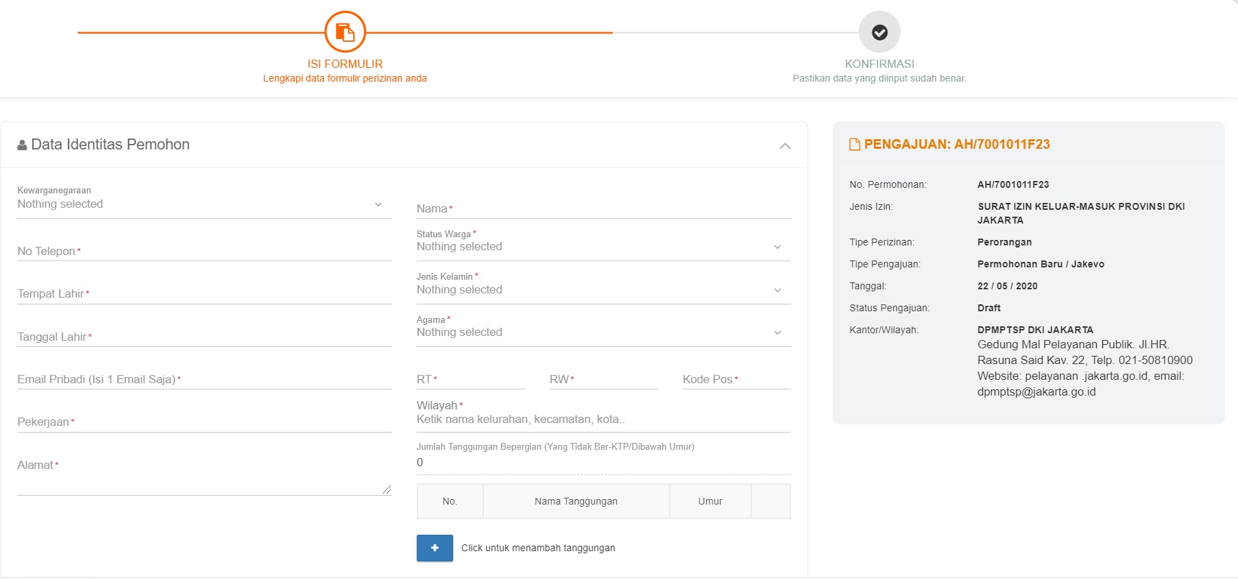Open the Jenis Kelamin dropdown

click(x=603, y=290)
